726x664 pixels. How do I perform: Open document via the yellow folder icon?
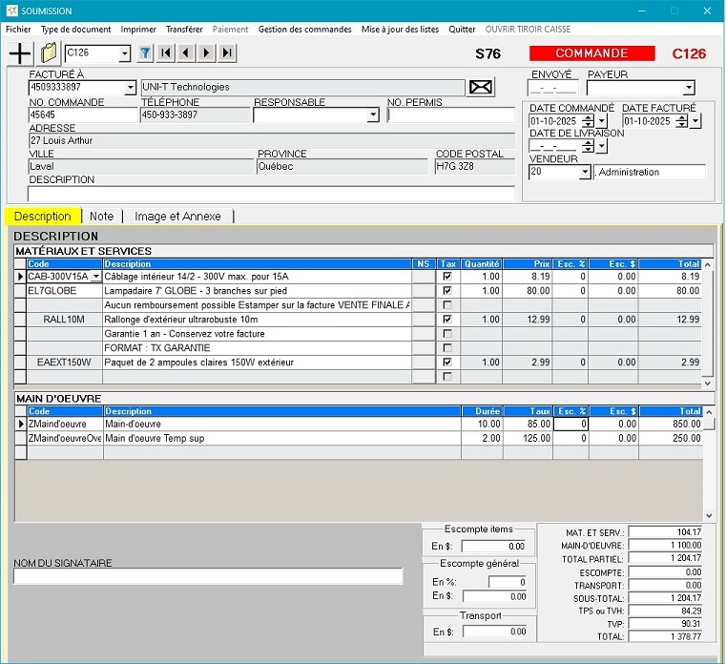click(49, 53)
